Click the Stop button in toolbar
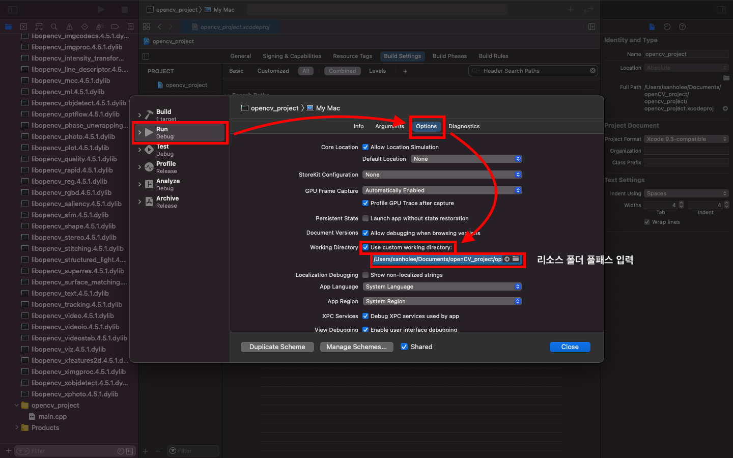Viewport: 733px width, 458px height. tap(125, 10)
